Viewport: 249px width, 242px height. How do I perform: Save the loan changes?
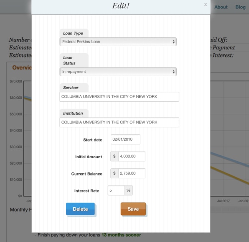click(x=133, y=209)
